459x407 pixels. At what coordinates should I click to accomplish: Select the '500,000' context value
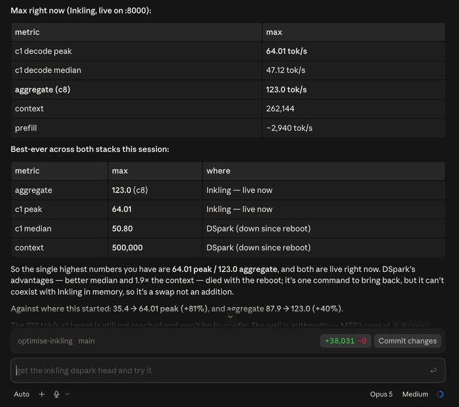coord(127,248)
